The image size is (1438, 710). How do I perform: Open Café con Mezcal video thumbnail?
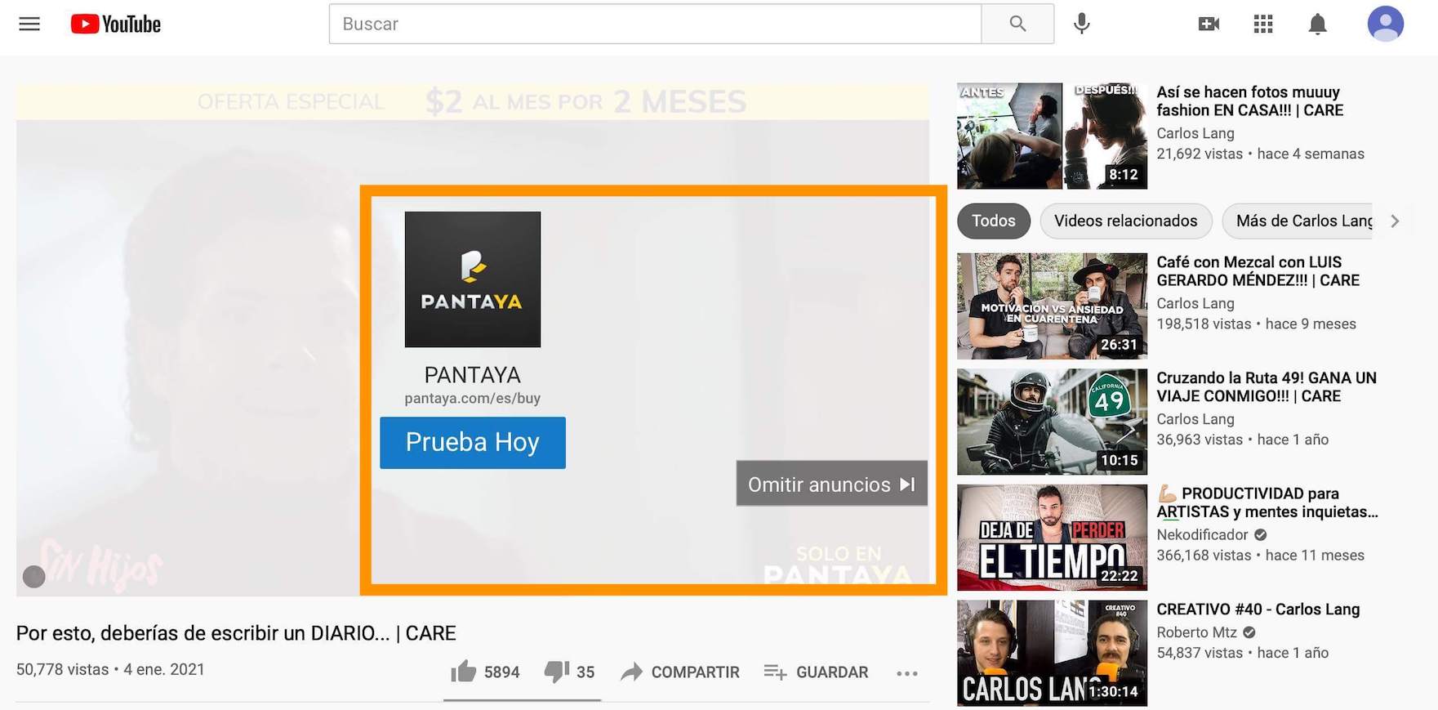tap(1052, 306)
